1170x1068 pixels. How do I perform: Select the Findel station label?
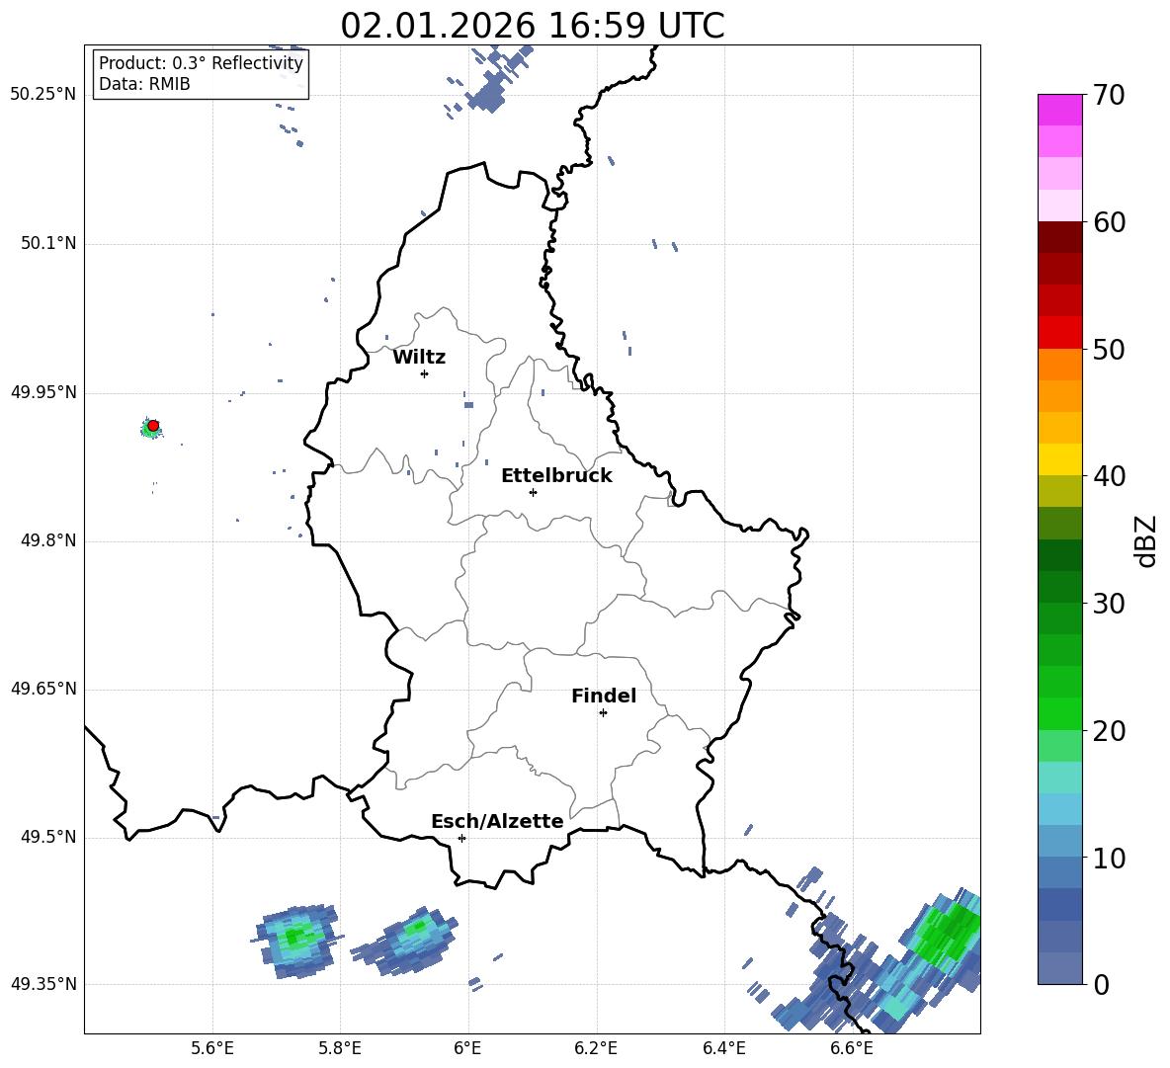coord(604,696)
